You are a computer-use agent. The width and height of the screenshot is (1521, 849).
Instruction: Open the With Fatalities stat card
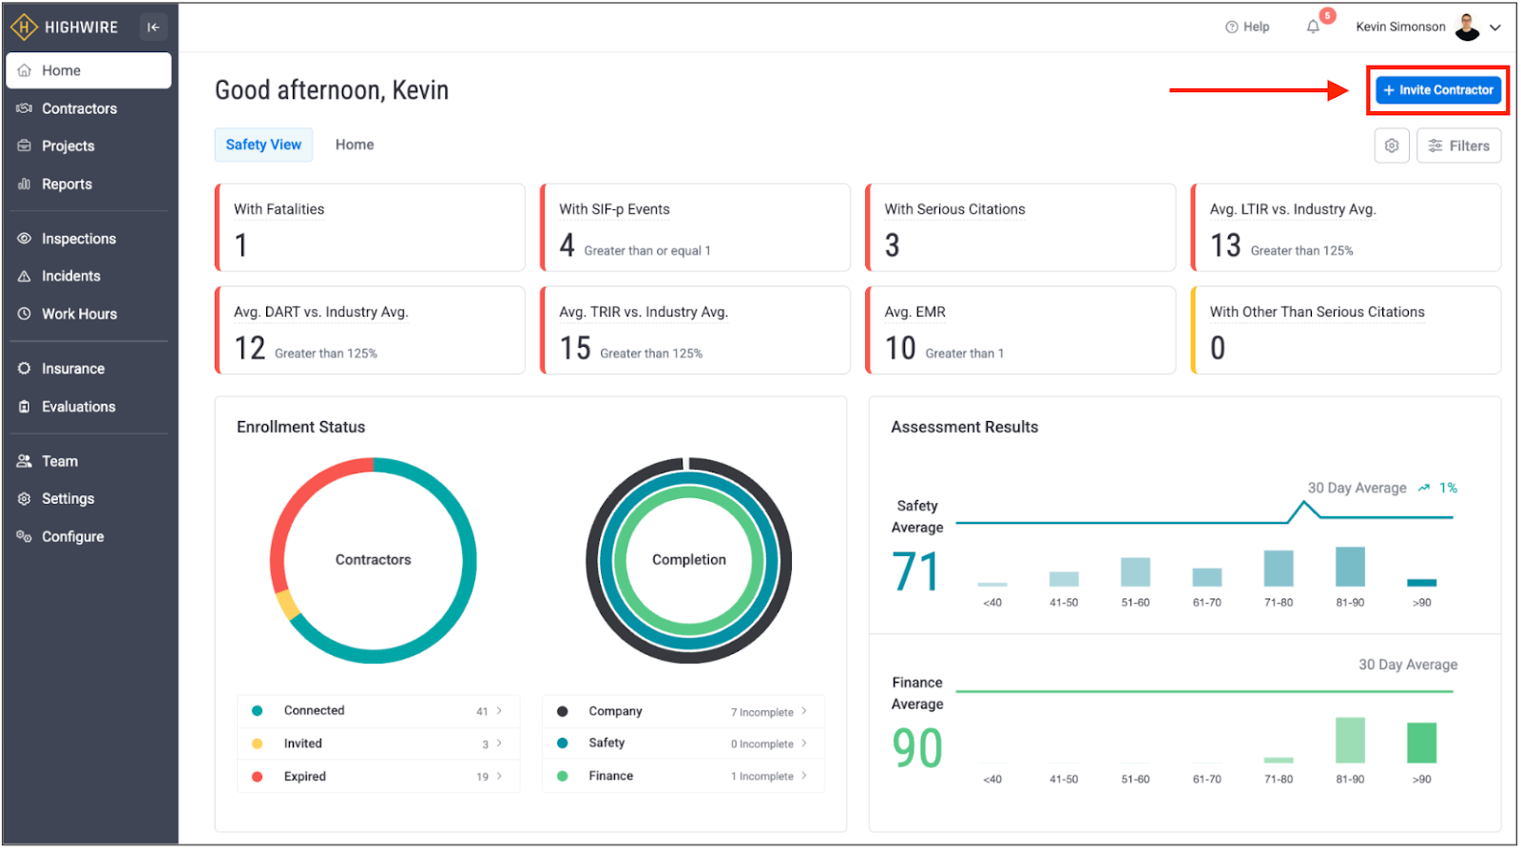click(x=370, y=228)
